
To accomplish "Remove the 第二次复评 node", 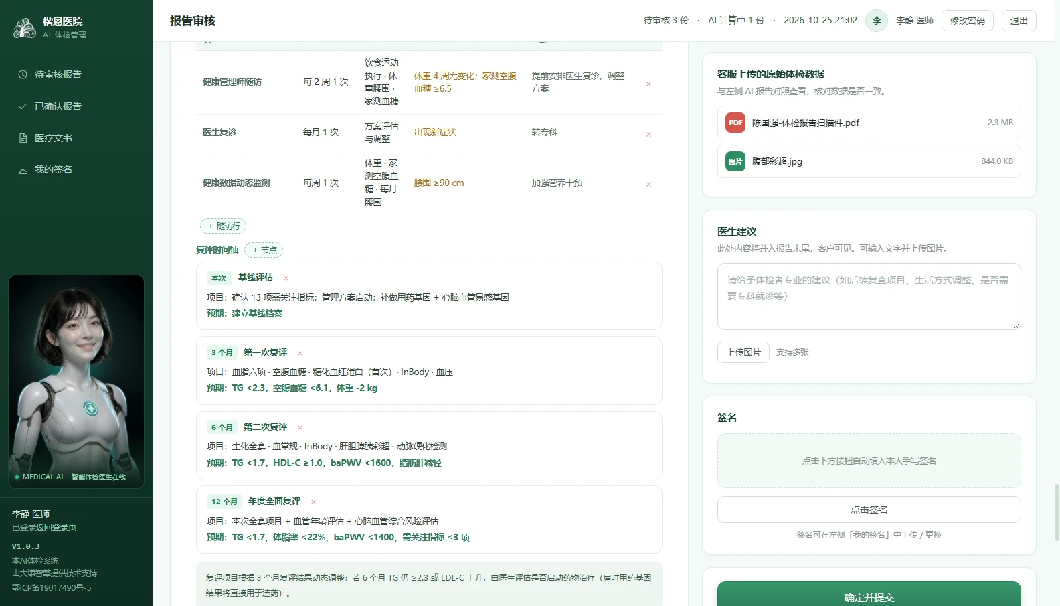I will 300,427.
